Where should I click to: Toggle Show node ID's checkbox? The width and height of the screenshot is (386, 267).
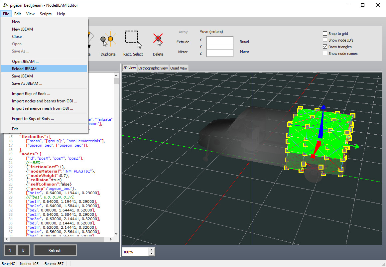tap(325, 40)
